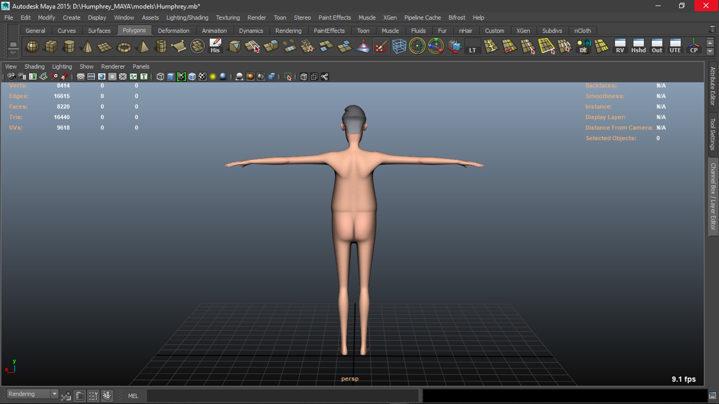Click the His (delete history) shelf button
Image resolution: width=719 pixels, height=404 pixels.
(x=215, y=46)
